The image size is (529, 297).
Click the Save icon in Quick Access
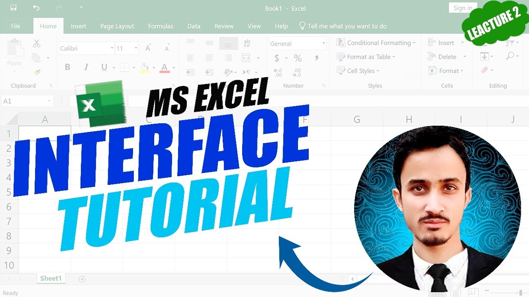coord(13,8)
